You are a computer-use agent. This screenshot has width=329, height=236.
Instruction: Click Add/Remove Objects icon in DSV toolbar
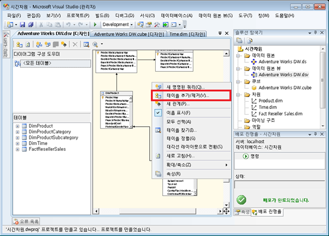pyautogui.click(x=19, y=44)
